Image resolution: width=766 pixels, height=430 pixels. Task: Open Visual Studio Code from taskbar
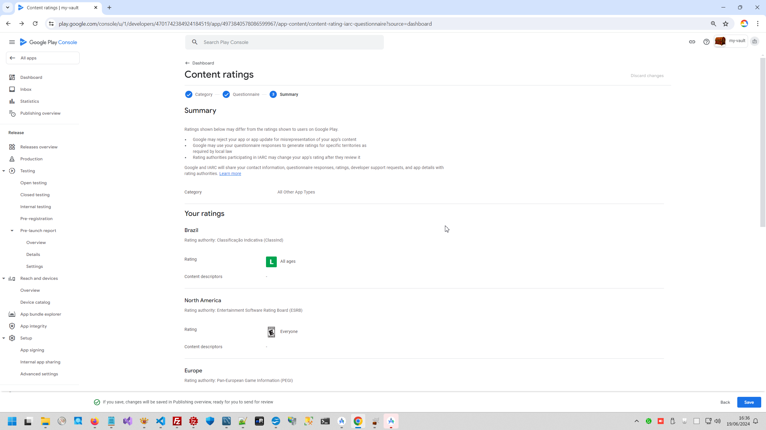pyautogui.click(x=161, y=421)
